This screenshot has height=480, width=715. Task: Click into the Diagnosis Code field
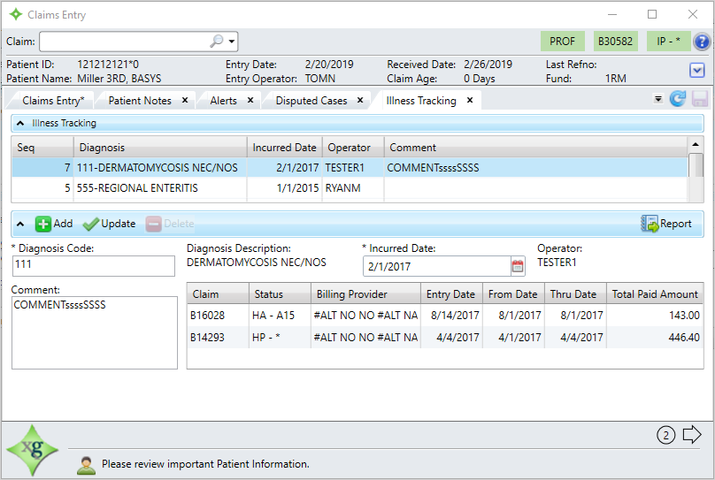pyautogui.click(x=94, y=265)
